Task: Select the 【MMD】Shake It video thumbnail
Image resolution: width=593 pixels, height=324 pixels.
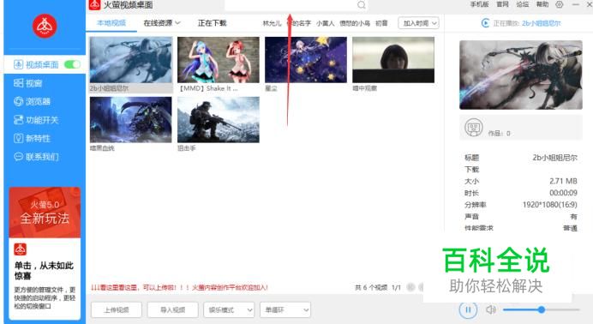Action: click(x=219, y=60)
